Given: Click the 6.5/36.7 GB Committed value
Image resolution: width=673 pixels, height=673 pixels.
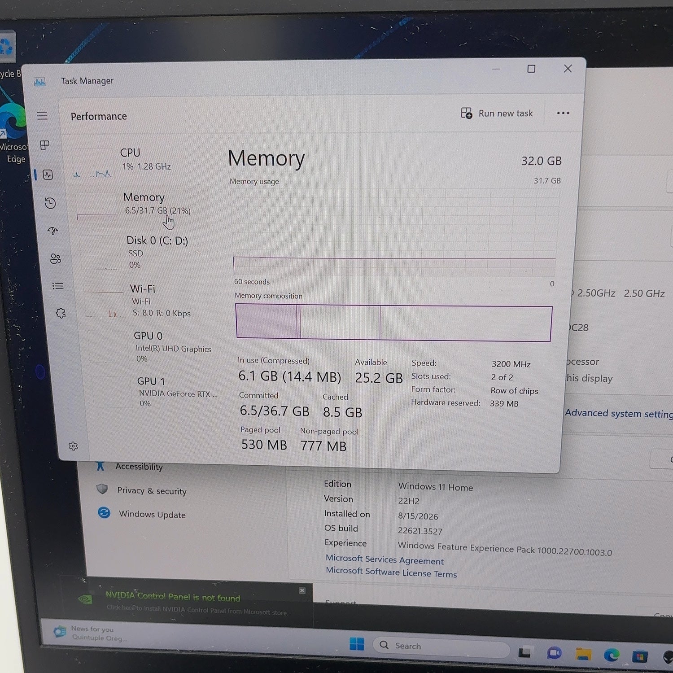Looking at the screenshot, I should (274, 411).
